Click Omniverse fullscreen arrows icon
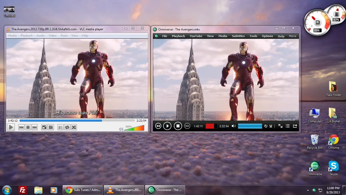The width and height of the screenshot is (346, 195). (280, 126)
